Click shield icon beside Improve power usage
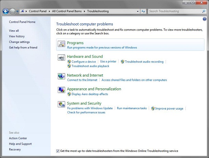The width and height of the screenshot is (209, 158). tap(153, 109)
